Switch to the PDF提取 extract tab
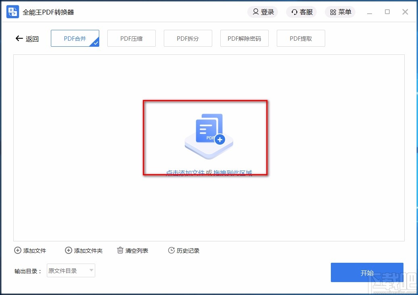Screen dimensions: 418x295 301,38
